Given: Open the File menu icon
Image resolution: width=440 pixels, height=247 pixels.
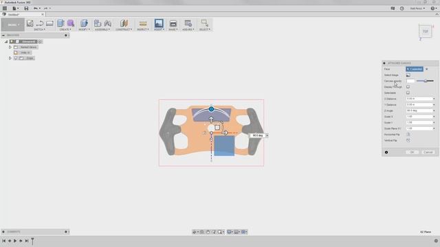Looking at the screenshot, I should (x=14, y=8).
